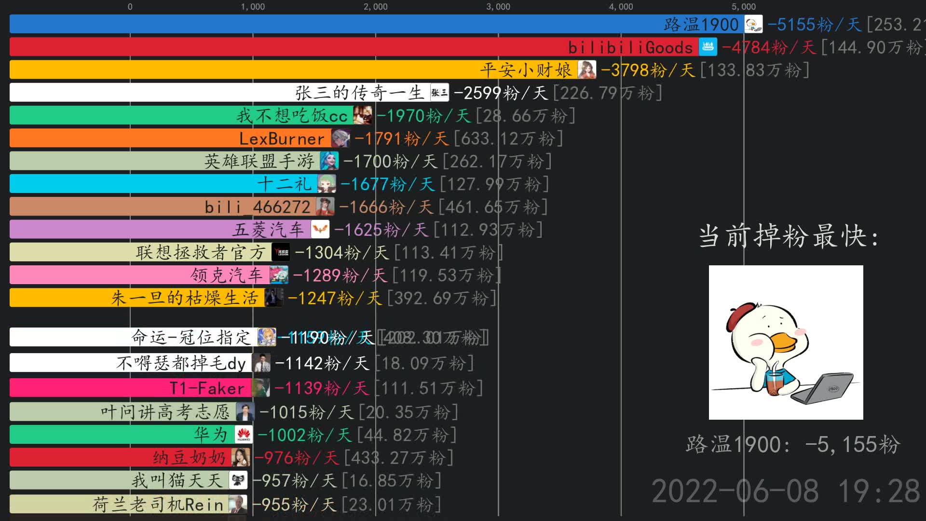926x521 pixels.
Task: Click the large duck avatar thumbnail
Action: coord(786,343)
